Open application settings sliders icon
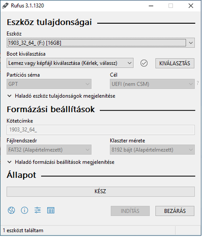Image resolution: width=204 pixels, height=237 pixels. click(38, 210)
